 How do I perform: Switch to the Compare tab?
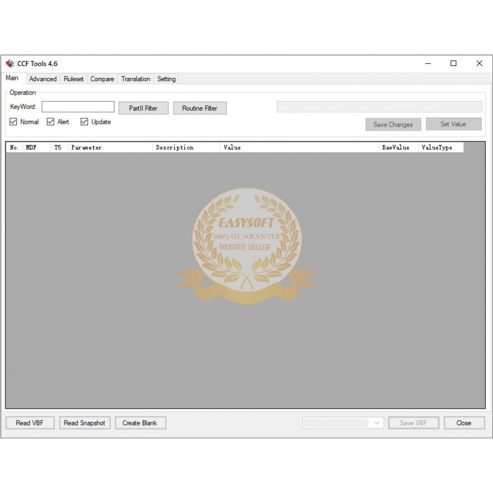(x=102, y=79)
